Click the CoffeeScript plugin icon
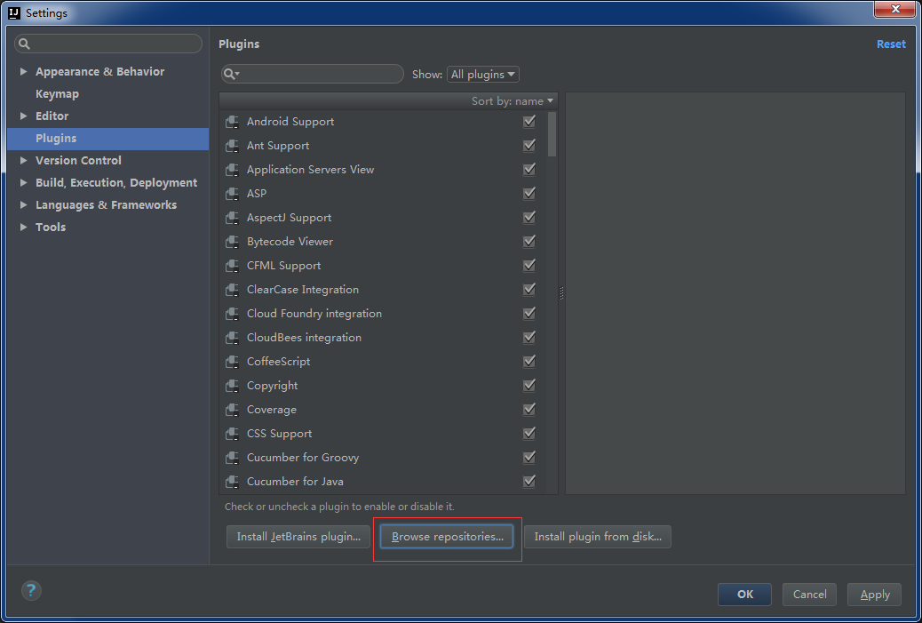Image resolution: width=922 pixels, height=623 pixels. point(232,362)
